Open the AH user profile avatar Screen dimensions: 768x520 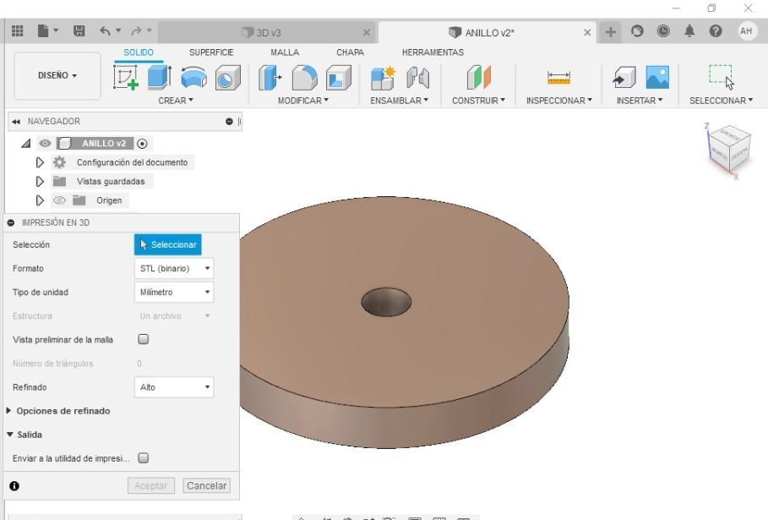[x=746, y=31]
